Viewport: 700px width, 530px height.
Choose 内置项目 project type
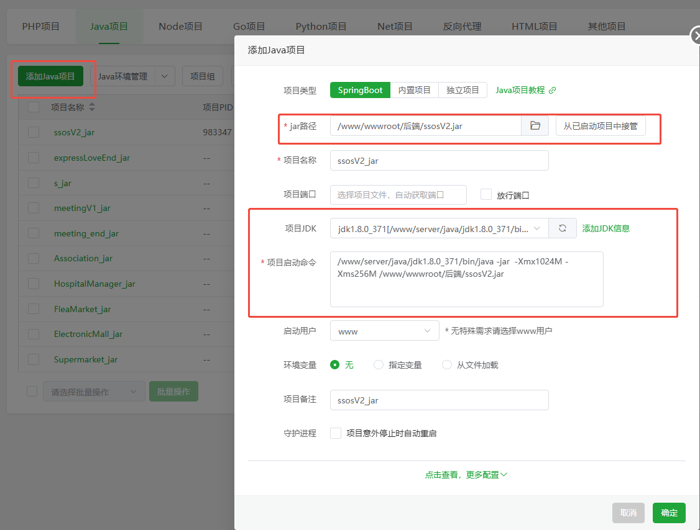pyautogui.click(x=414, y=90)
